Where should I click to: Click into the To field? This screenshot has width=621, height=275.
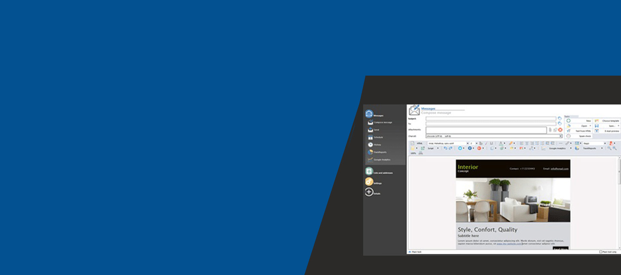pos(491,123)
